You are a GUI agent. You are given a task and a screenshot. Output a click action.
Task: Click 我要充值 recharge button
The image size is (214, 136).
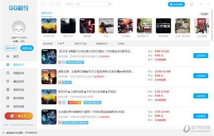[27, 48]
